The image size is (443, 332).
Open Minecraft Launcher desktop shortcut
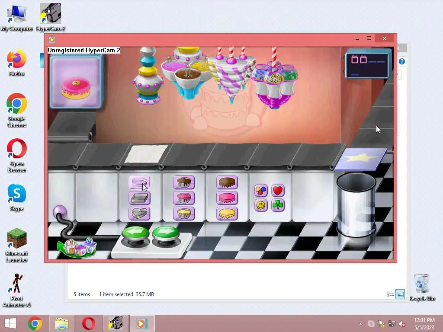[17, 246]
